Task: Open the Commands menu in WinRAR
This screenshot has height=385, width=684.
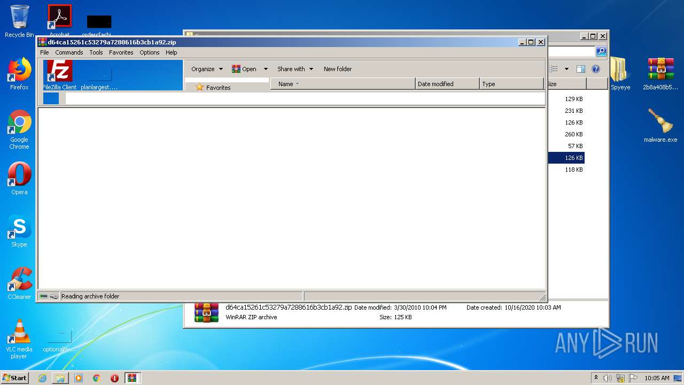Action: [x=69, y=52]
